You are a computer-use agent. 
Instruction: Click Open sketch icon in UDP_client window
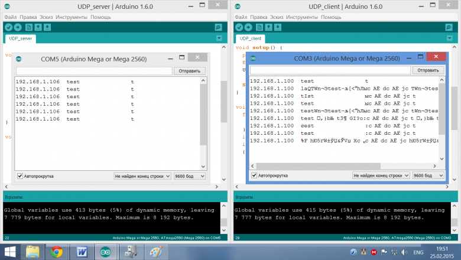pos(268,27)
